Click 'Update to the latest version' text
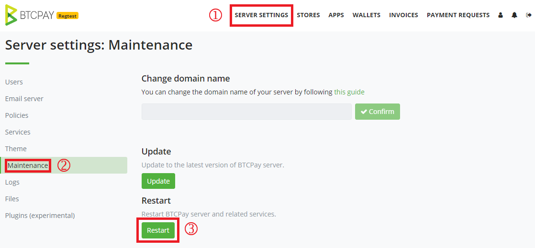 pyautogui.click(x=213, y=165)
